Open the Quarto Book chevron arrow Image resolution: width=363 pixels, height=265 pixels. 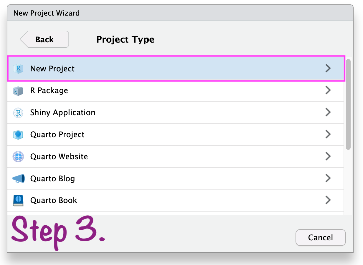coord(328,200)
